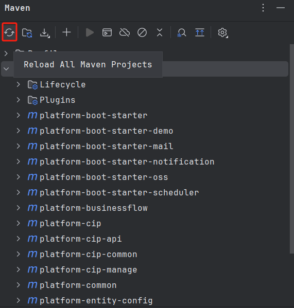This screenshot has height=308, width=294.
Task: Toggle Offline Mode cloud icon
Action: click(125, 32)
